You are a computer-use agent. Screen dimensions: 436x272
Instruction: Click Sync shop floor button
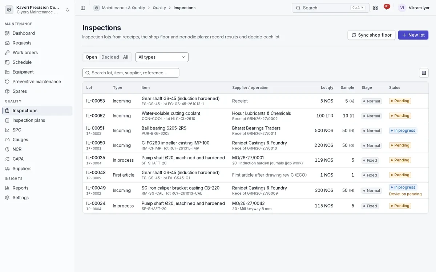[x=371, y=35]
